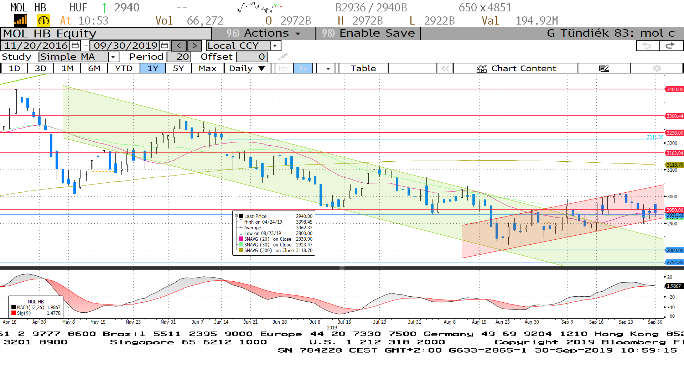Screen dimensions: 684x370
Task: Click the undo arrow button
Action: 647,46
